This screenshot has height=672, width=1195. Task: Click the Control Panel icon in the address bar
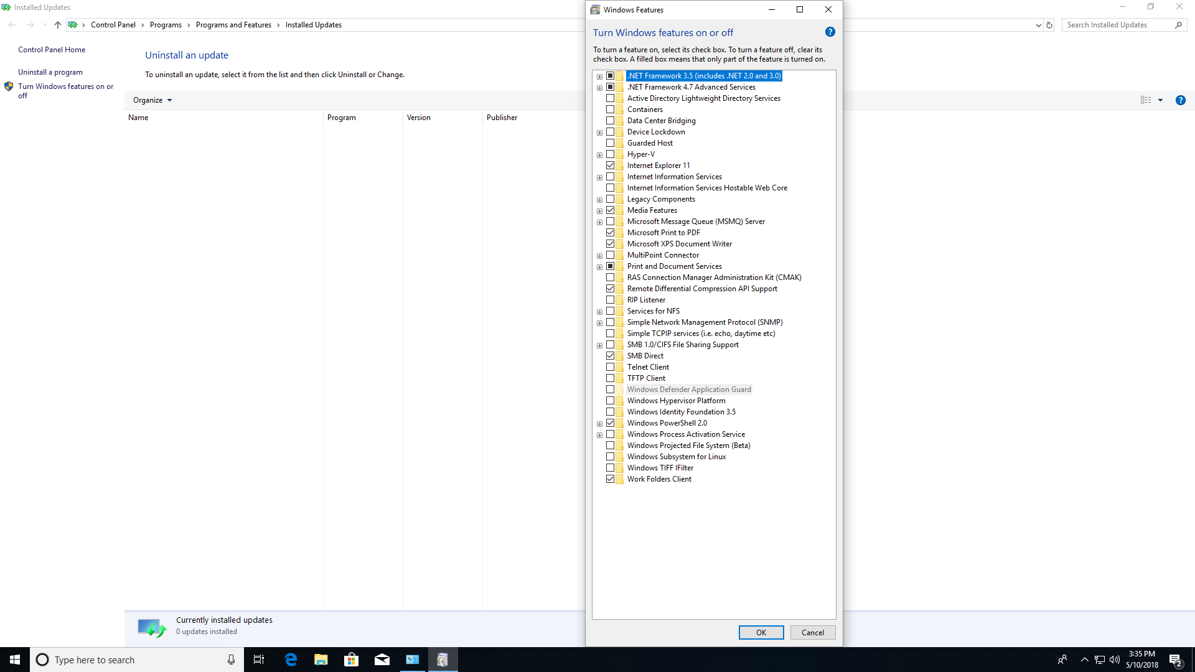pyautogui.click(x=73, y=25)
